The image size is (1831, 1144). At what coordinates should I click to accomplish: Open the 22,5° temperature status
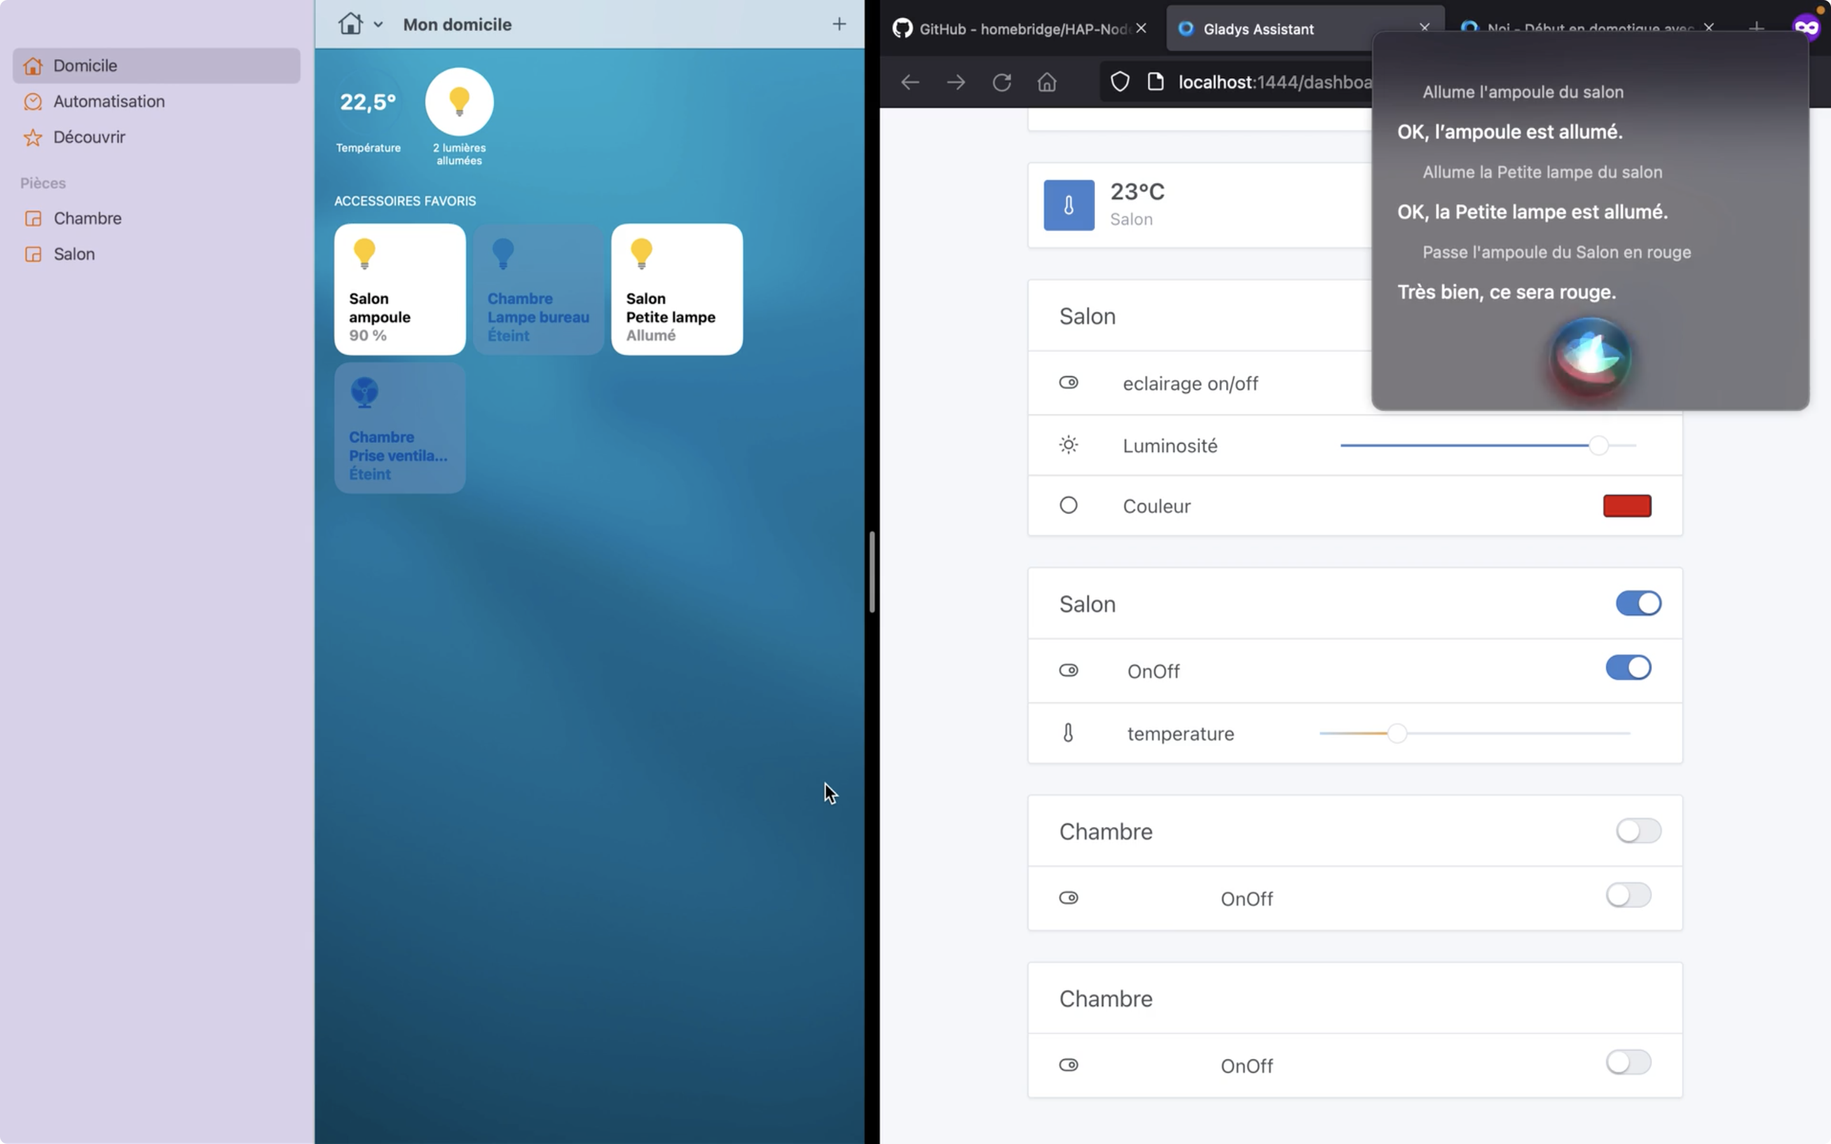(x=367, y=102)
